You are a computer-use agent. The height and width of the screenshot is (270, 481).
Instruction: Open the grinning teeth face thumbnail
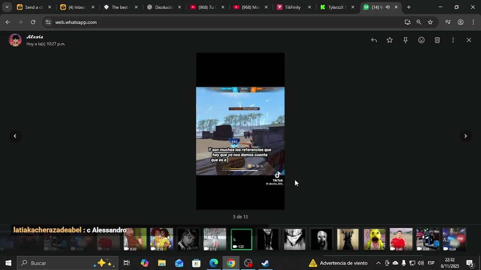click(x=295, y=239)
